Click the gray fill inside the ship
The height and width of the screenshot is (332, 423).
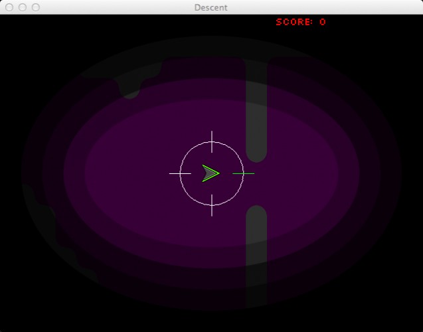209,173
